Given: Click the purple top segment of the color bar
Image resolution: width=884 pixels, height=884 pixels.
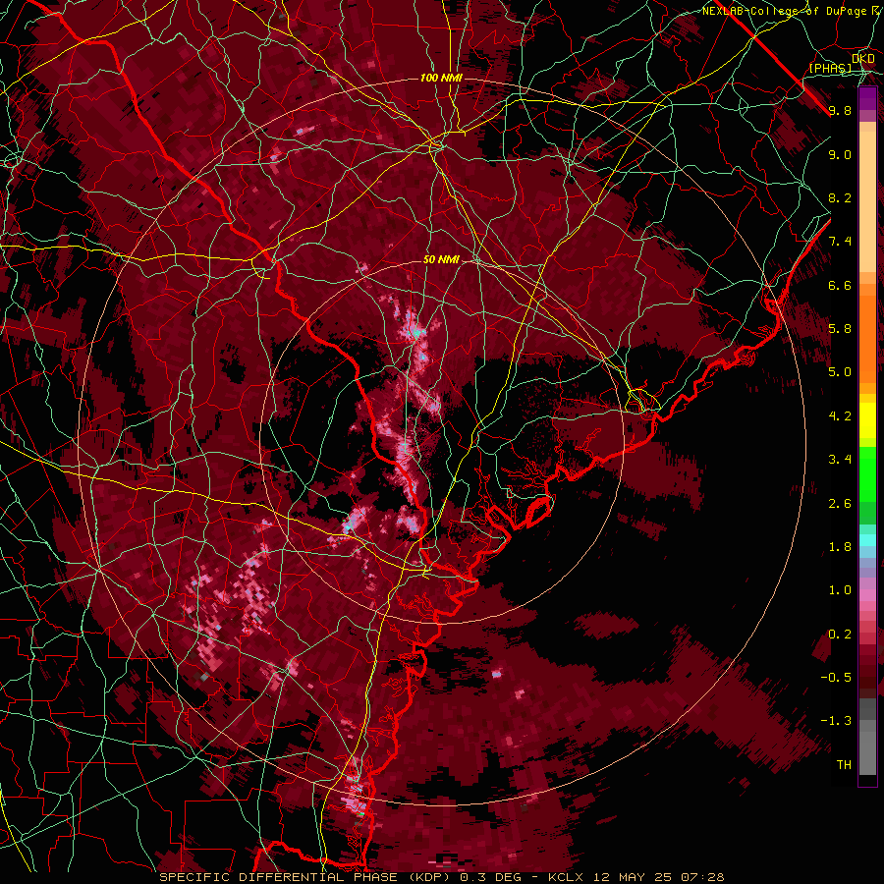Looking at the screenshot, I should 867,98.
